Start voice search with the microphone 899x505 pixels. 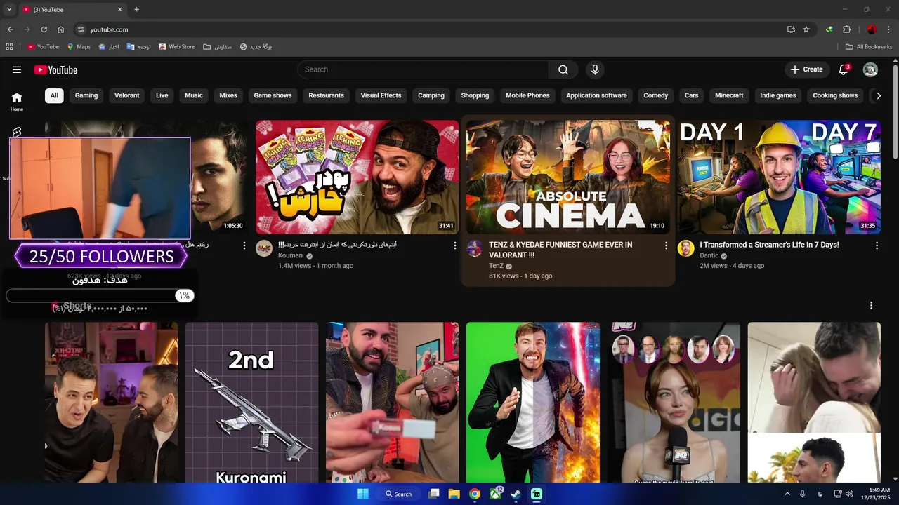(x=595, y=69)
